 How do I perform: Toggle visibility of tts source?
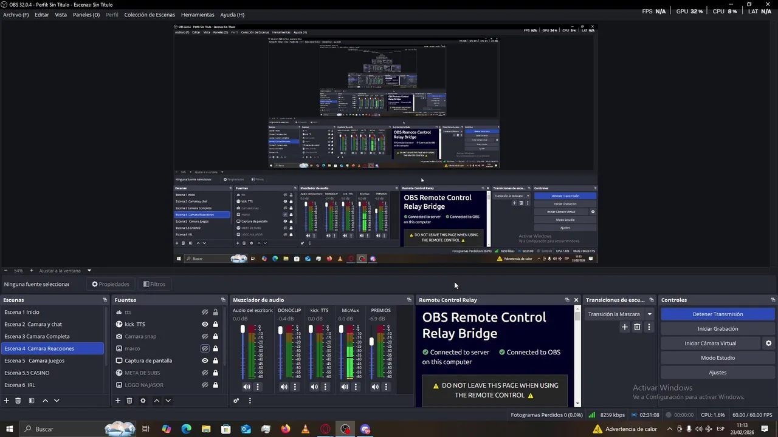click(205, 312)
